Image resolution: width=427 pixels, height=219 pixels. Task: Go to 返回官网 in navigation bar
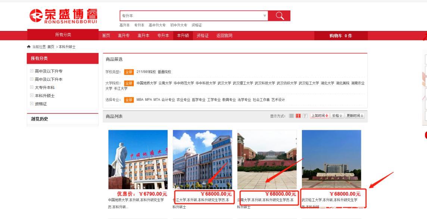[x=224, y=35]
